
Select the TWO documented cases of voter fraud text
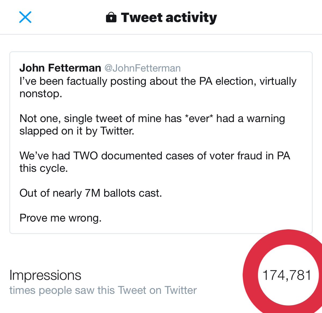click(155, 156)
